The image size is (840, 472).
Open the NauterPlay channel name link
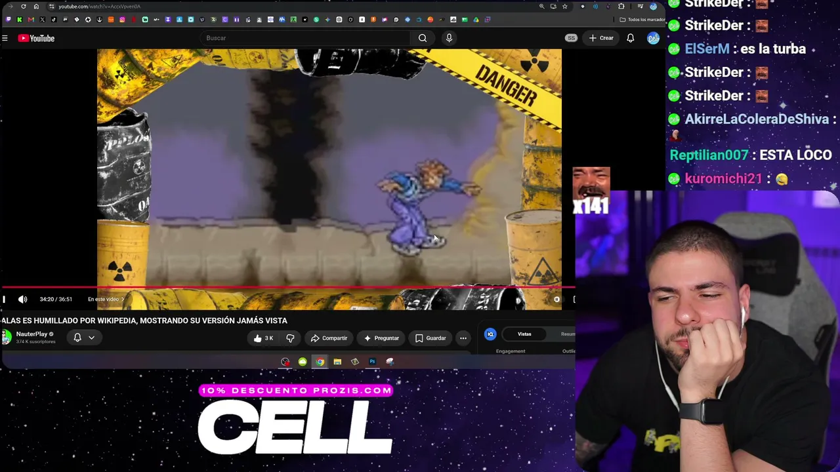(31, 334)
